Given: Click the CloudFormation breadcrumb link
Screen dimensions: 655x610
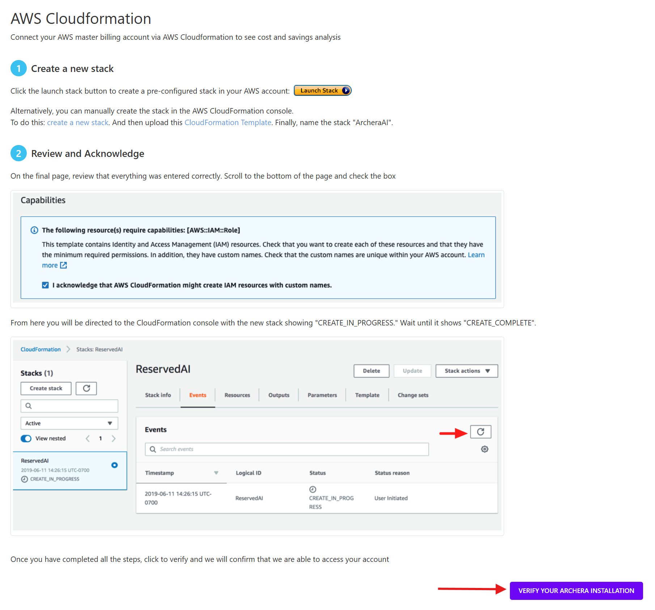Looking at the screenshot, I should [41, 349].
